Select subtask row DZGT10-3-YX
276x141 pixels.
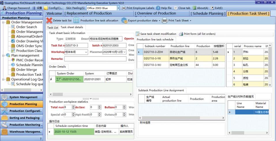click(x=181, y=59)
